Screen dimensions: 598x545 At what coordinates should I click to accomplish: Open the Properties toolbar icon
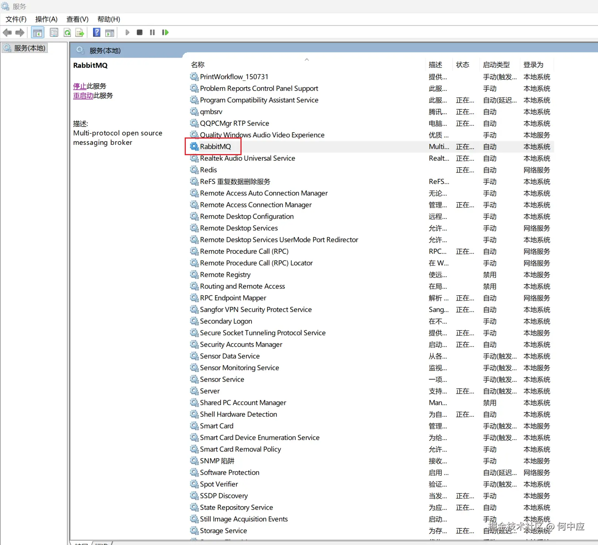[x=54, y=33]
